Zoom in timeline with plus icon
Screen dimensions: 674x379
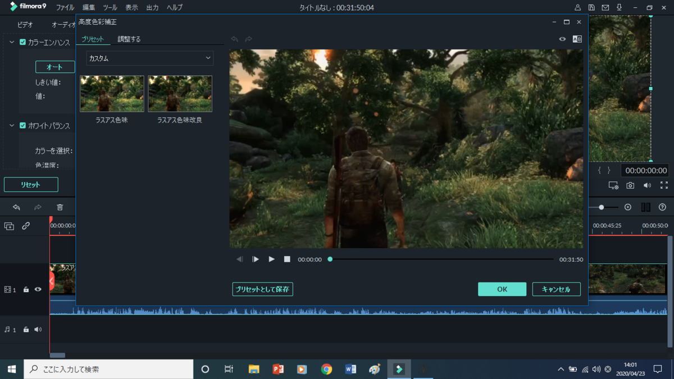pos(628,207)
